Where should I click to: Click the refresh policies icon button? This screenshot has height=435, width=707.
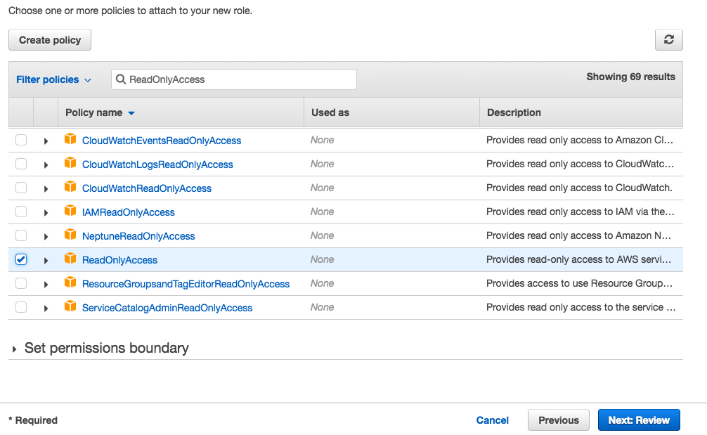tap(668, 40)
